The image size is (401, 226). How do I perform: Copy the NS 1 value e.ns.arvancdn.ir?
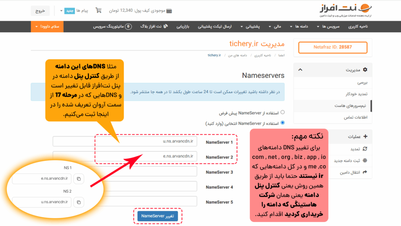79,179
